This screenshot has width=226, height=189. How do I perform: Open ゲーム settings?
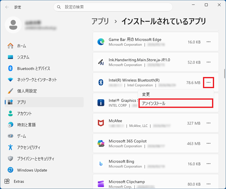click(44, 136)
